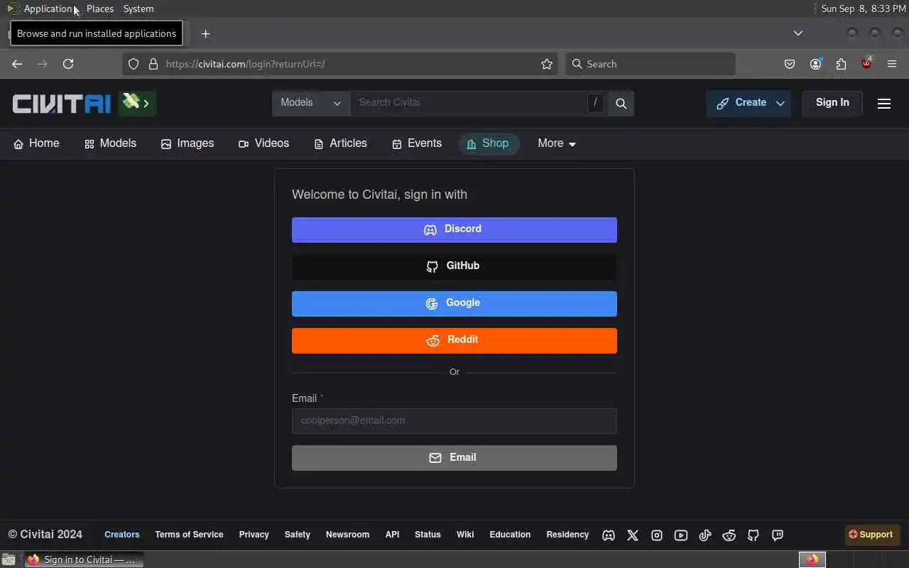Open Wiki footer link
This screenshot has height=568, width=909.
click(465, 535)
